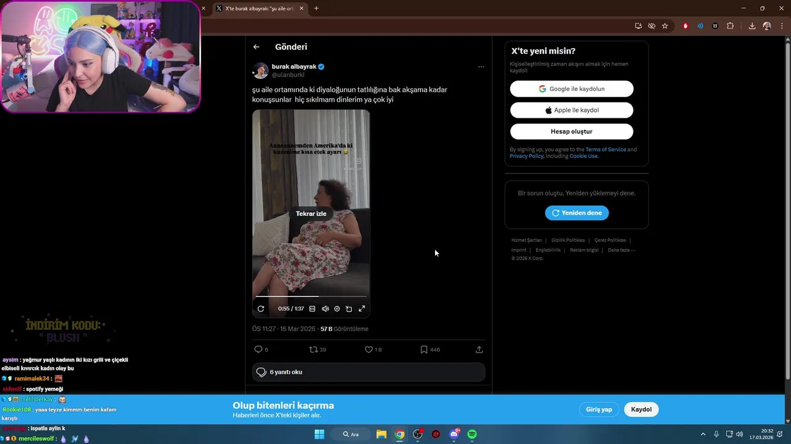This screenshot has width=791, height=444.
Task: Open the @ulanburki handle link
Action: pos(288,75)
